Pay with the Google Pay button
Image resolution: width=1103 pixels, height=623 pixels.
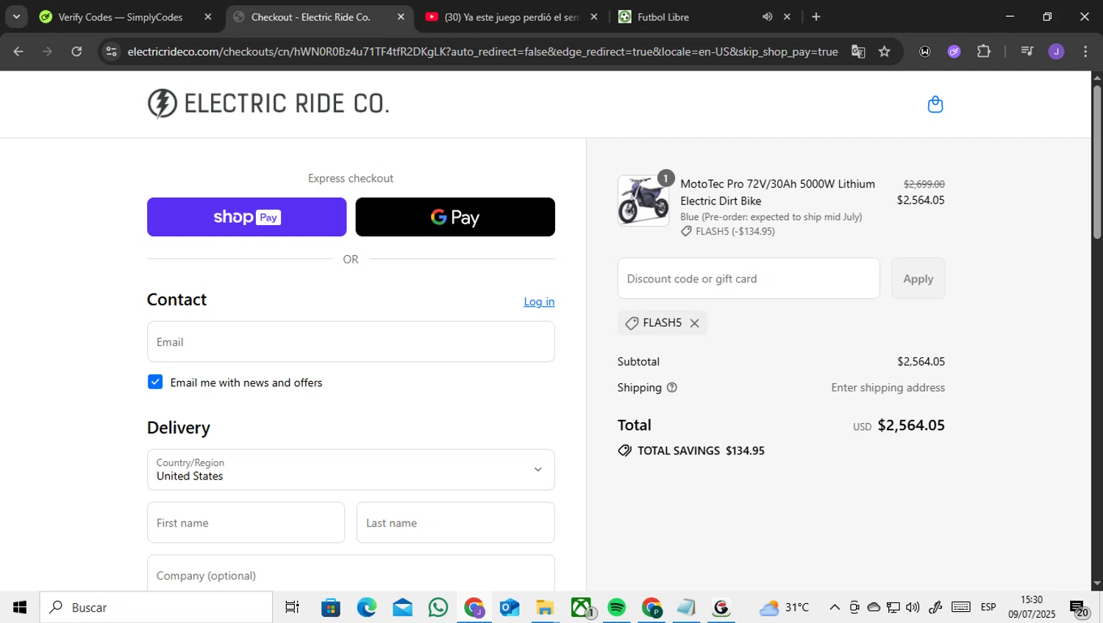pos(455,217)
